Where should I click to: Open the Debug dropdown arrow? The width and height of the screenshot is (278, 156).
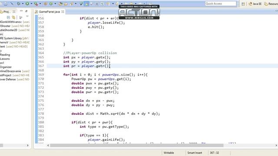23,3
